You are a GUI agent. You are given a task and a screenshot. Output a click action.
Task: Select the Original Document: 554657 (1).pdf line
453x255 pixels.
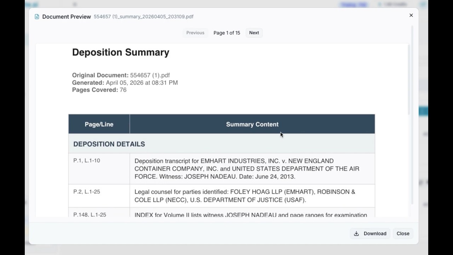[x=121, y=75]
